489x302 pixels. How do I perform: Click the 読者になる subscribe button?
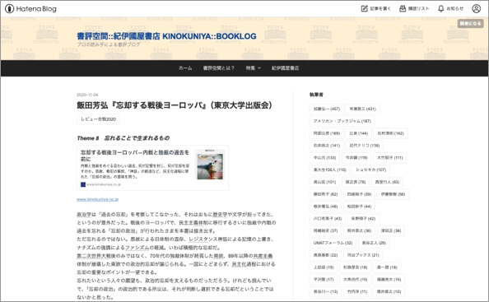click(x=470, y=23)
